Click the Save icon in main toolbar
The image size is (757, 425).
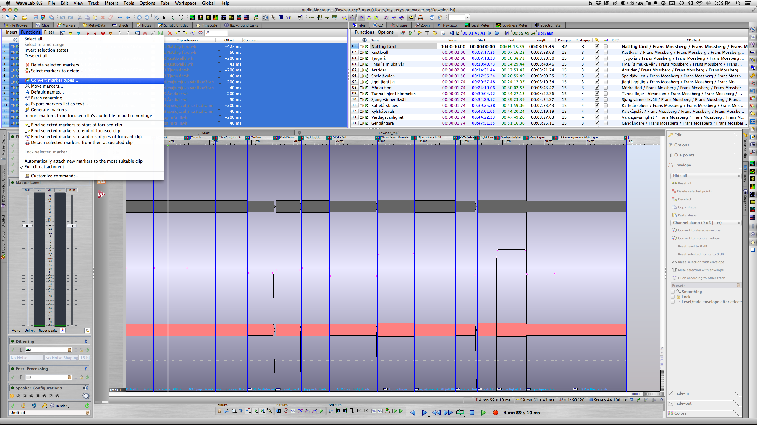pos(35,18)
